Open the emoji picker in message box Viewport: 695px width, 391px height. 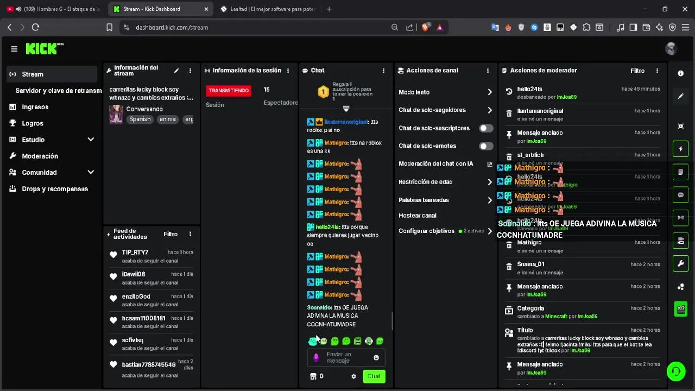pos(376,358)
